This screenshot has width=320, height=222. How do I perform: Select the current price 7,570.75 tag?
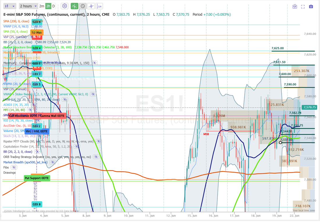tap(310, 107)
